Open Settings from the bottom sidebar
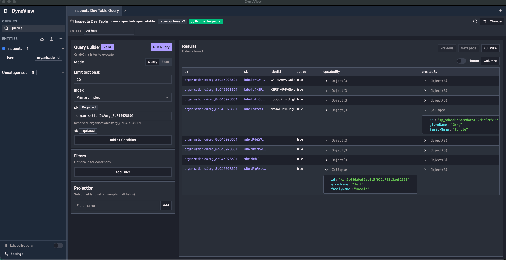Viewport: 506px width, 260px height. pos(16,254)
